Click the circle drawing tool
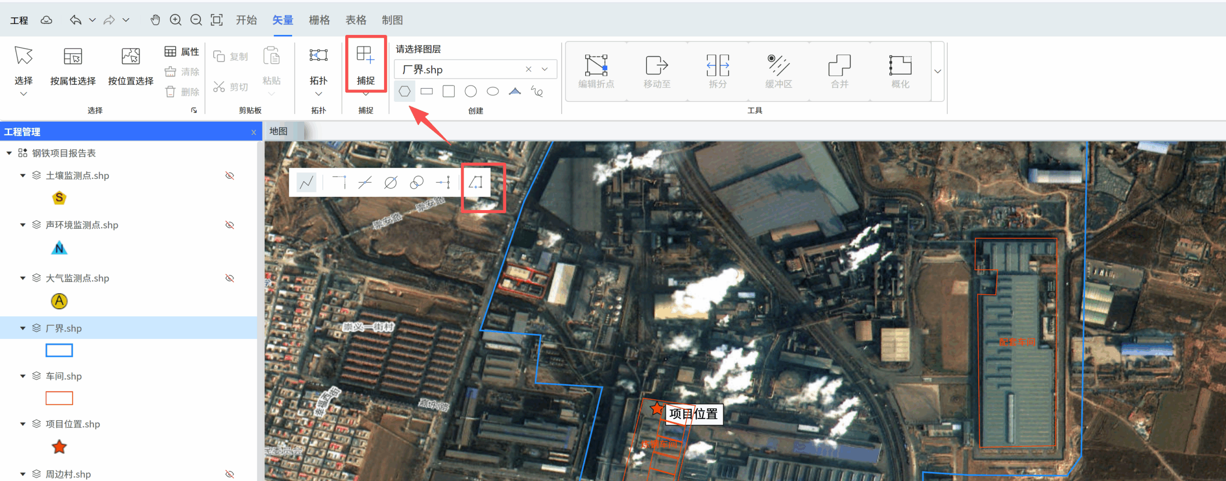 click(471, 91)
